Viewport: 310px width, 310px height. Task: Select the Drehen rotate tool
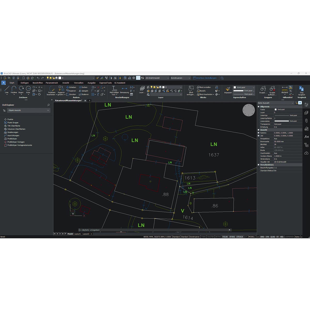pos(83,87)
